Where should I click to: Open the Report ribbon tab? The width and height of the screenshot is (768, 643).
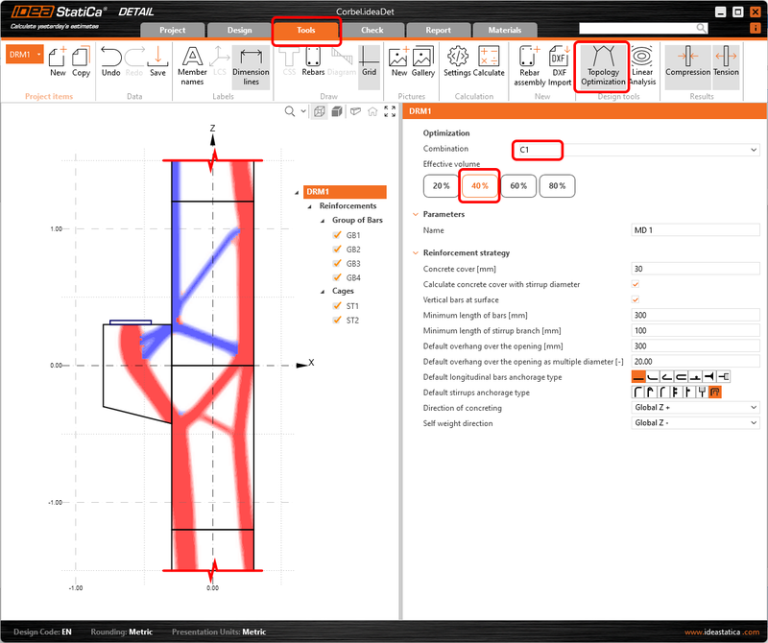(x=438, y=30)
